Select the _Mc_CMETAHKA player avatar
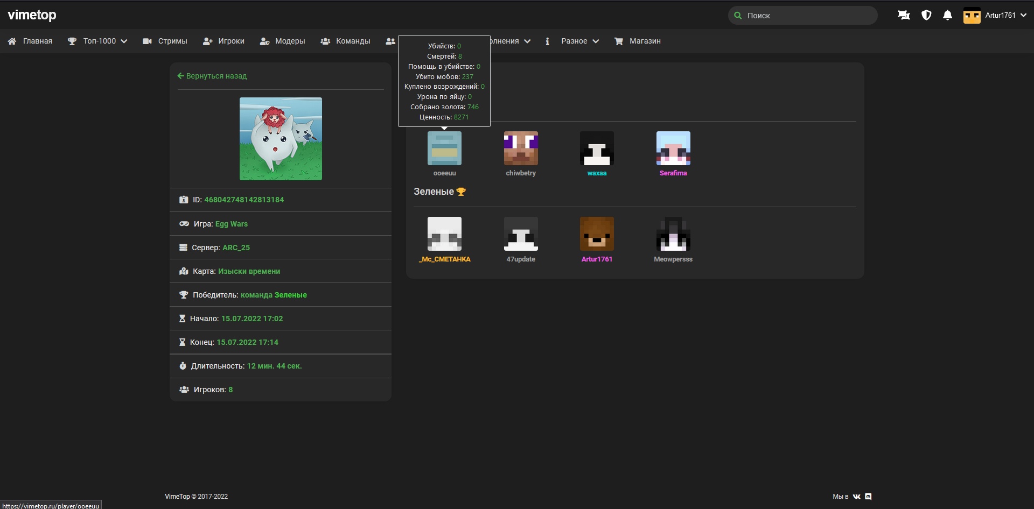The image size is (1034, 509). 444,234
